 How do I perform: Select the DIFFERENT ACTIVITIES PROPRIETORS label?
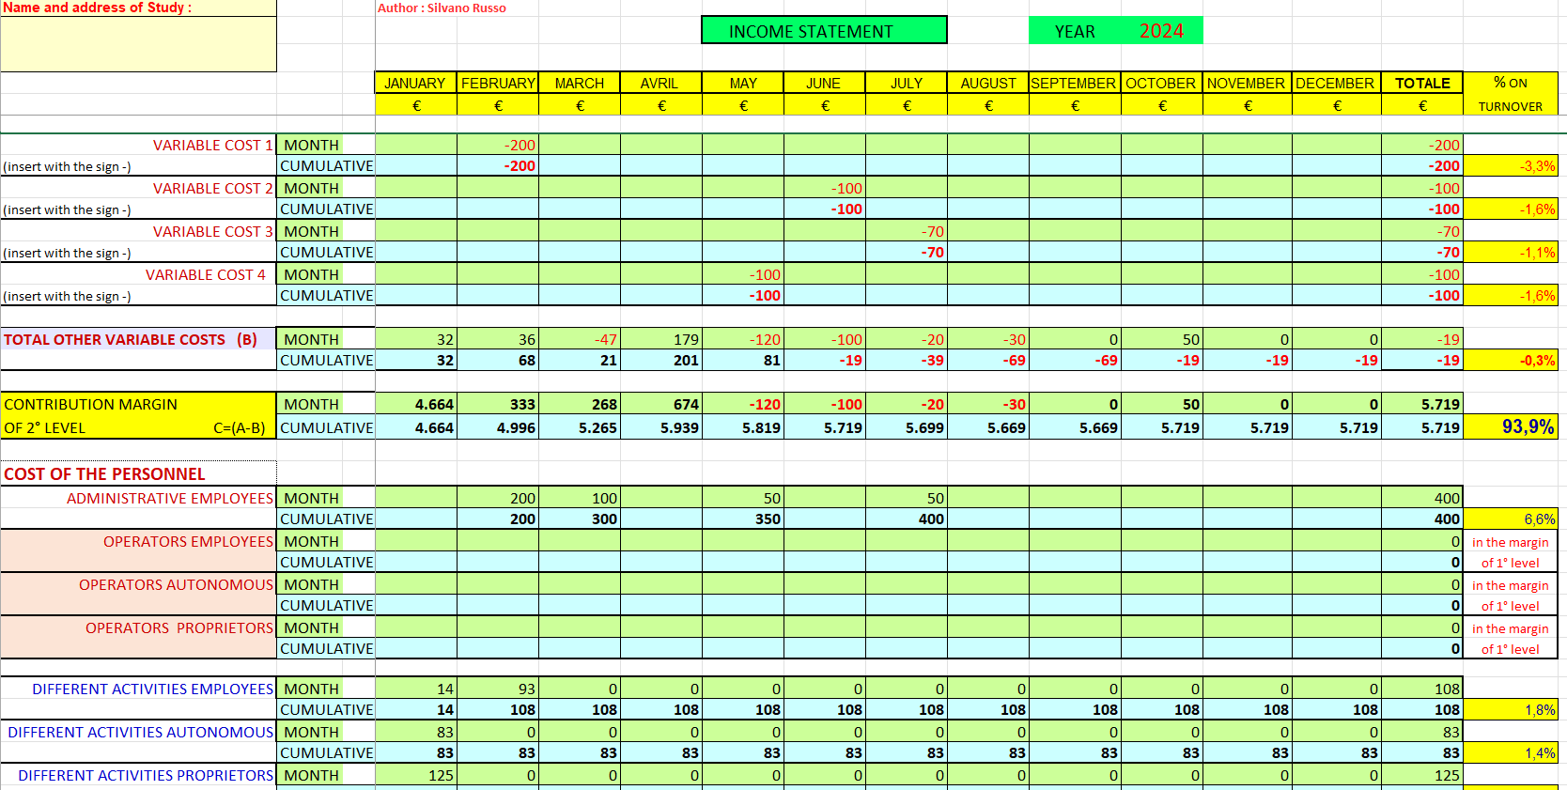point(146,775)
